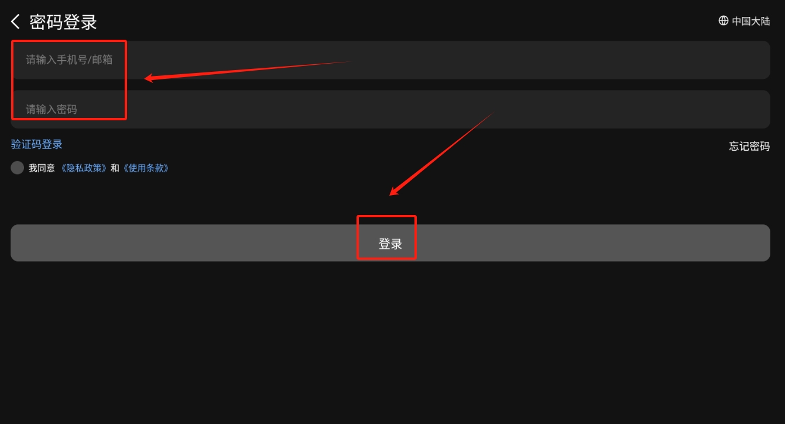Click the 密码登录 page title

click(63, 22)
